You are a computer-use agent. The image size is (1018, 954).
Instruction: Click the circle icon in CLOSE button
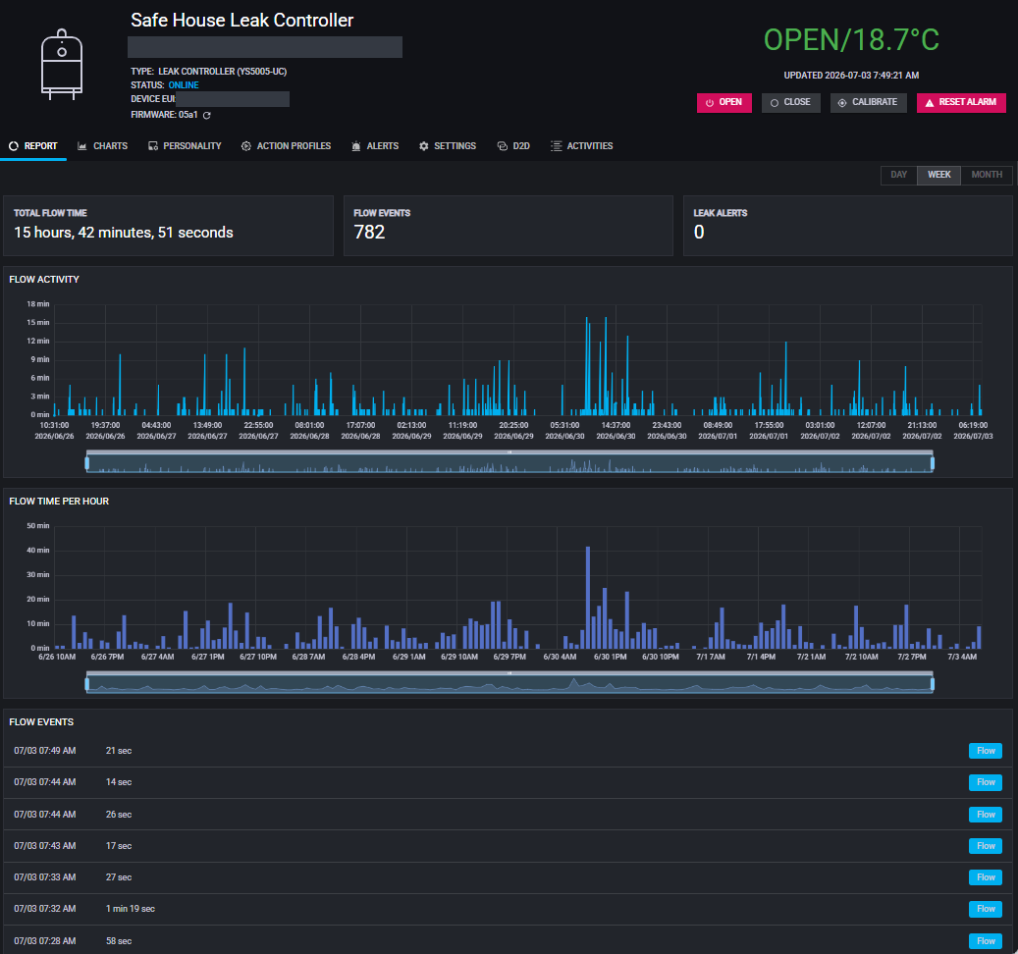click(x=774, y=102)
